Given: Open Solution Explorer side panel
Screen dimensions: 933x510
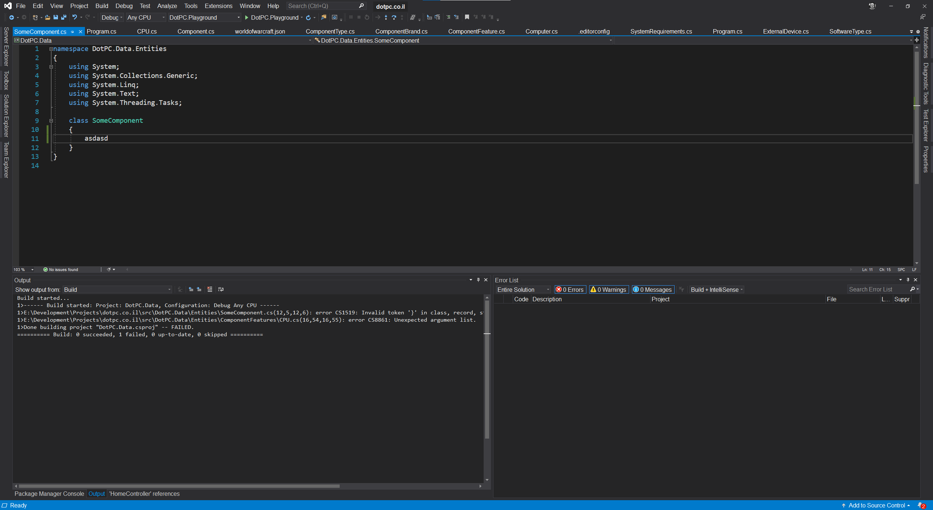Looking at the screenshot, I should click(6, 116).
